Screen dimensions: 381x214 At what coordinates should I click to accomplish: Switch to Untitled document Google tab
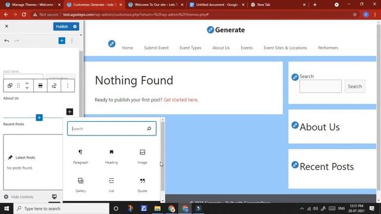[217, 5]
